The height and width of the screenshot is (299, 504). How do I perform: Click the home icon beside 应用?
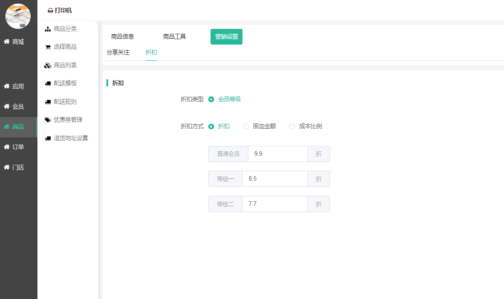tap(6, 86)
